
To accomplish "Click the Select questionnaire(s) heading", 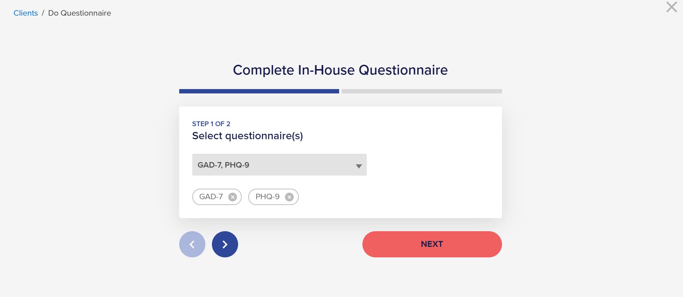I will click(x=248, y=136).
